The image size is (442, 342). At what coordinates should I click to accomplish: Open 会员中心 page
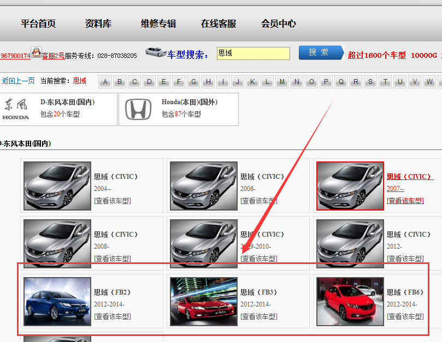pyautogui.click(x=279, y=23)
